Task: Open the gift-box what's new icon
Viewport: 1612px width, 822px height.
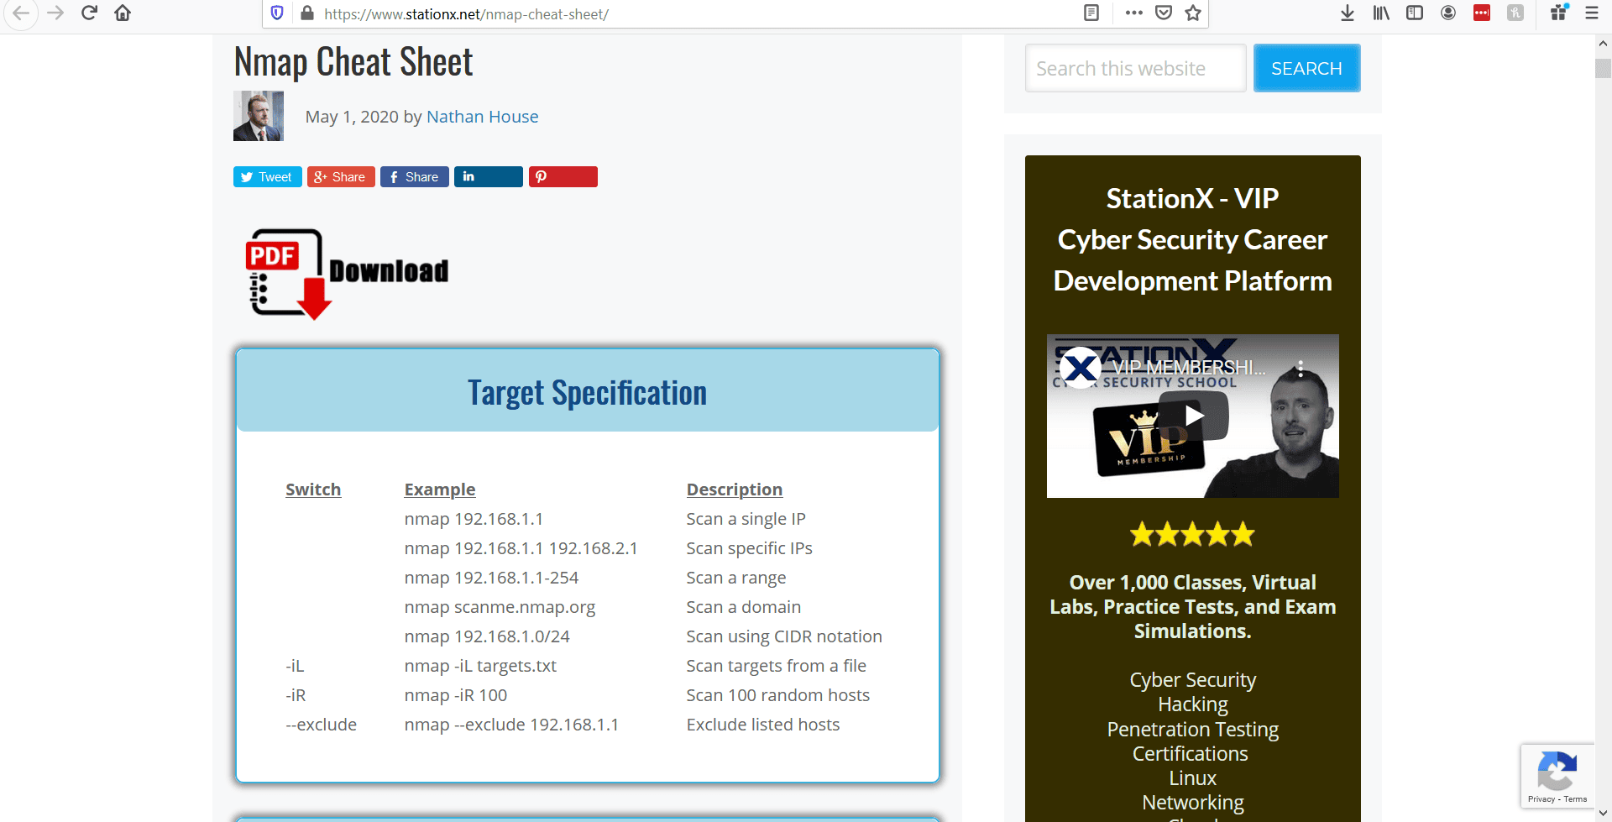Action: pos(1559,13)
